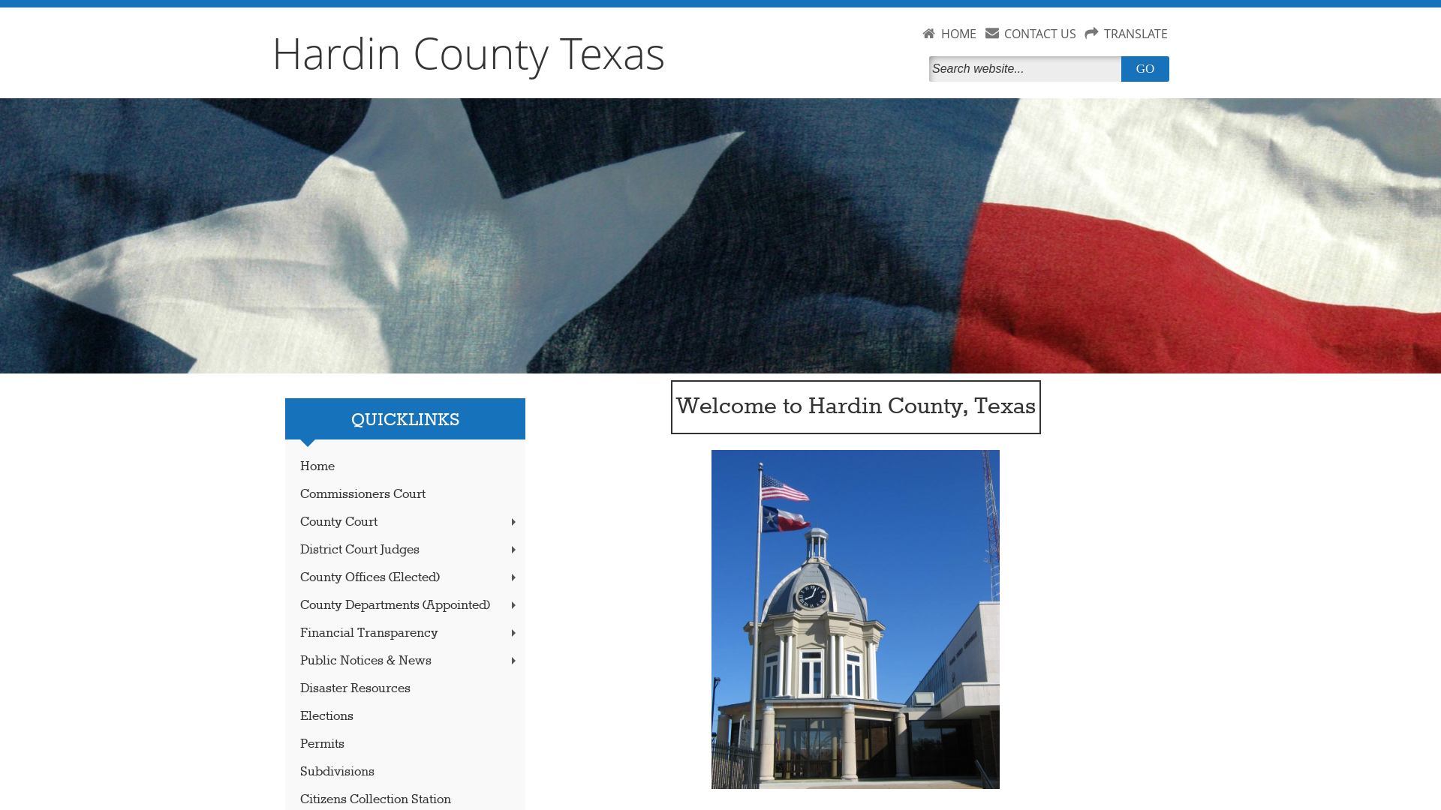Expand County Departments (Appointed) submenu arrow

click(x=513, y=605)
